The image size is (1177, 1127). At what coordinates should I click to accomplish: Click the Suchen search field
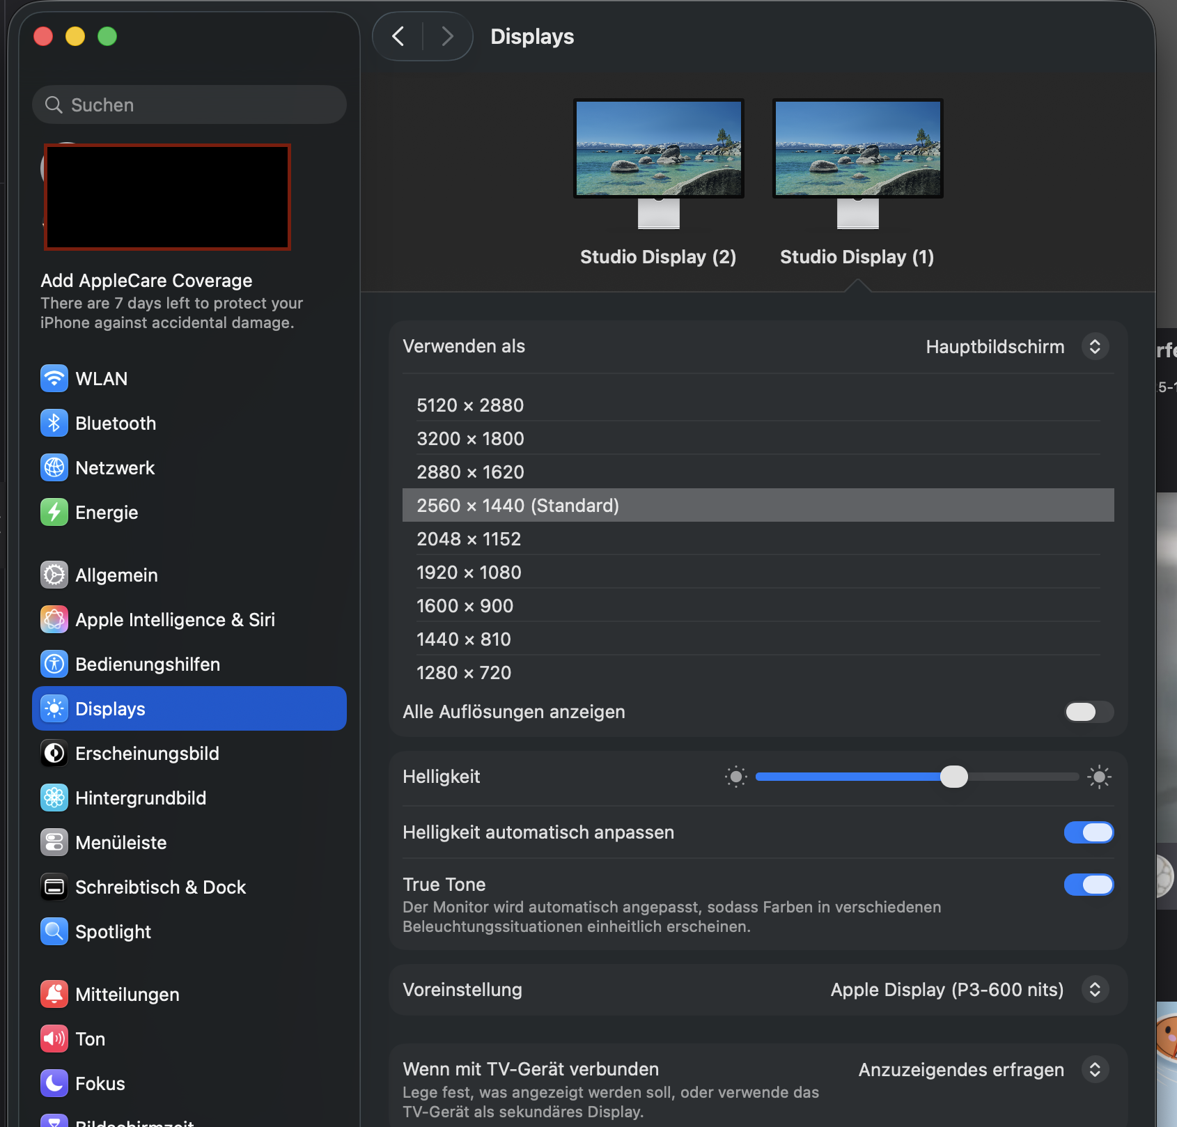tap(189, 104)
